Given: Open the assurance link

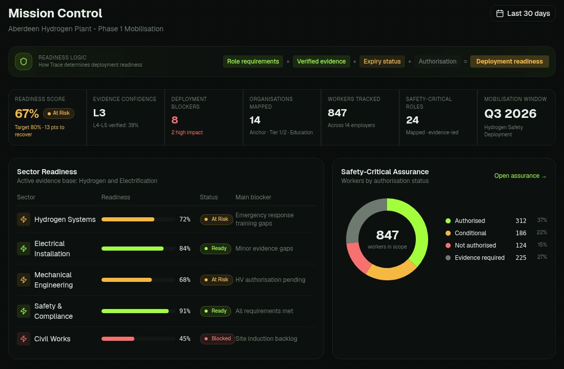Looking at the screenshot, I should [520, 176].
